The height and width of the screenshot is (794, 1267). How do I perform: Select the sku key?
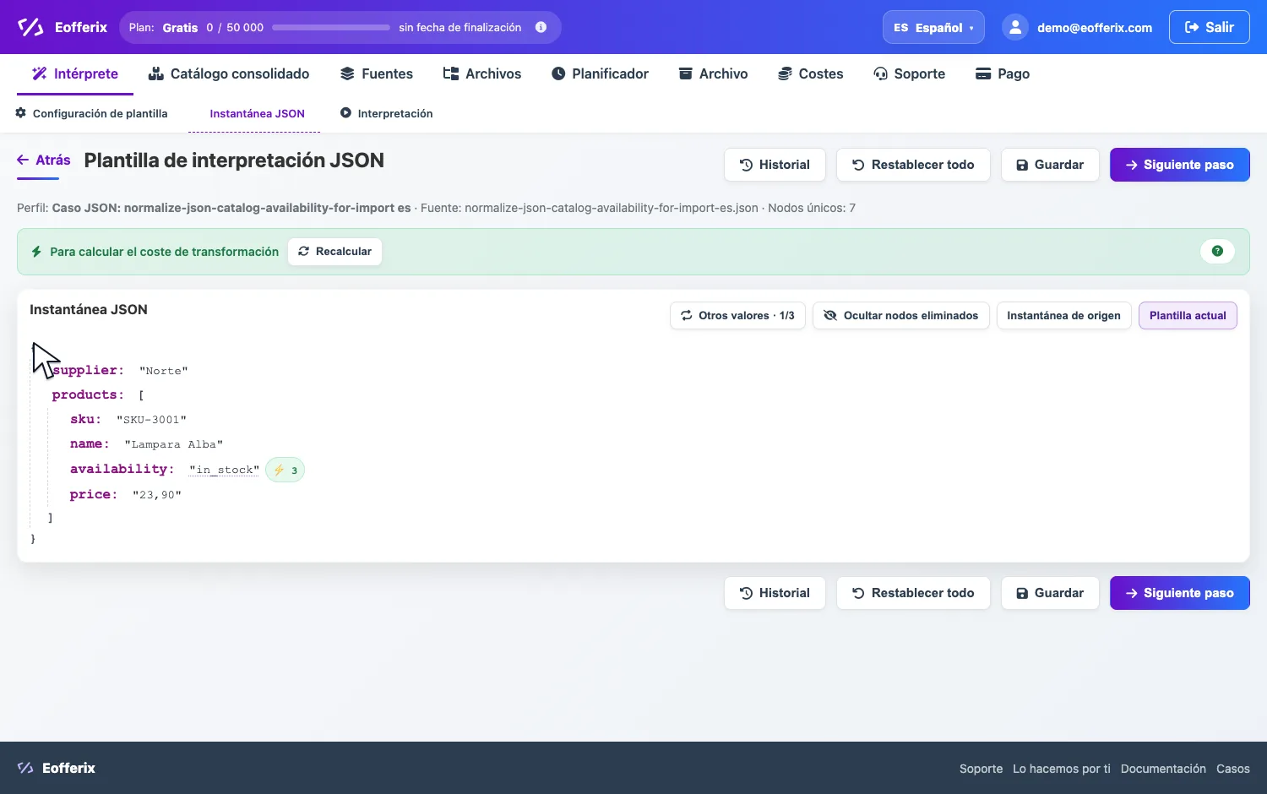point(85,419)
